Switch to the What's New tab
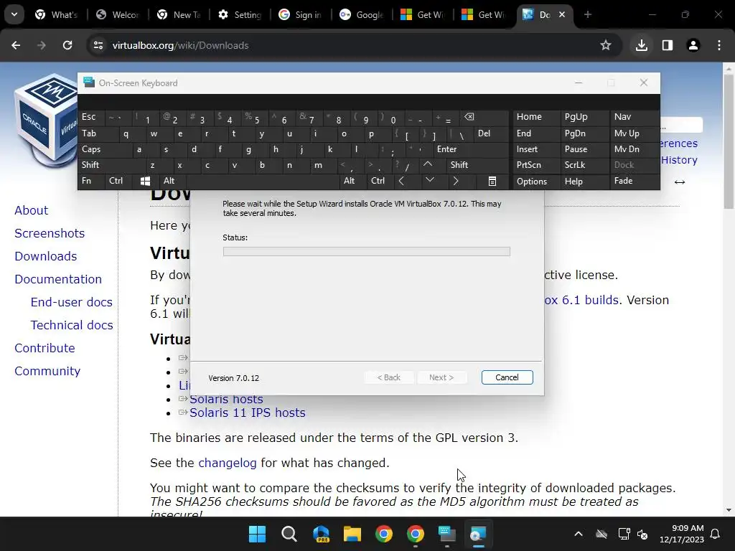Image resolution: width=735 pixels, height=551 pixels. pyautogui.click(x=56, y=14)
